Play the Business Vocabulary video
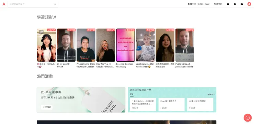Viewport: 254px width, 124px height. 125,45
